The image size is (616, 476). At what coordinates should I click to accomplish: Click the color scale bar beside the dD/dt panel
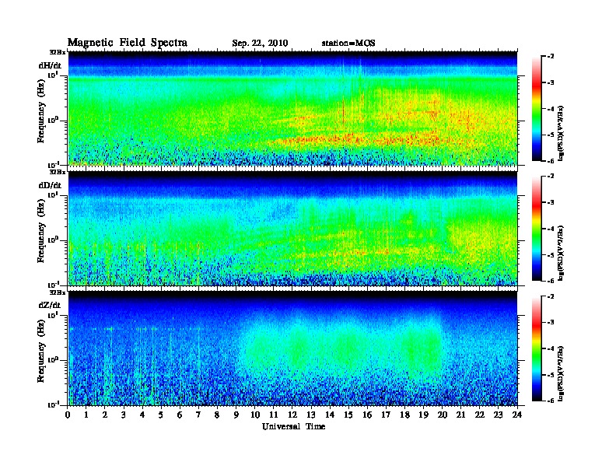tap(537, 229)
